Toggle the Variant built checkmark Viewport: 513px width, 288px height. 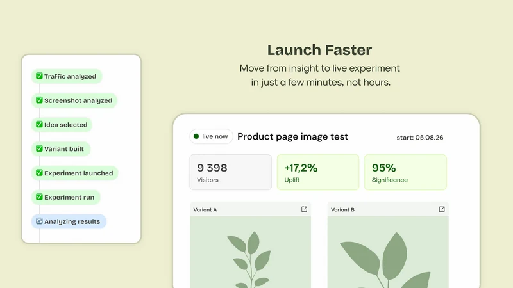tap(39, 148)
